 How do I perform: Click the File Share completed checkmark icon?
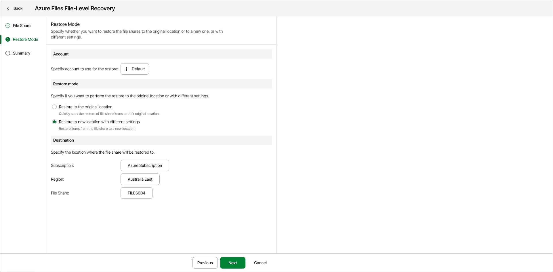(x=7, y=26)
